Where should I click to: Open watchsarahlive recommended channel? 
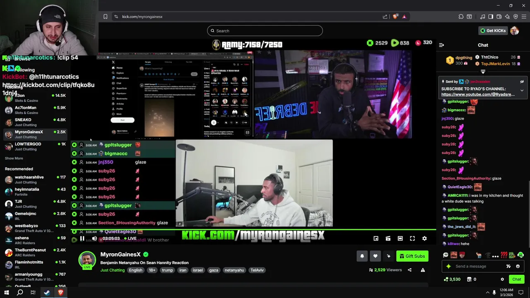click(x=35, y=180)
